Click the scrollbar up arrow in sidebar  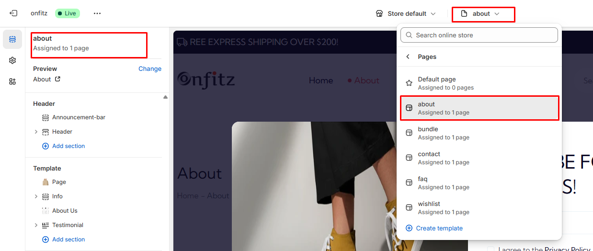tap(166, 97)
